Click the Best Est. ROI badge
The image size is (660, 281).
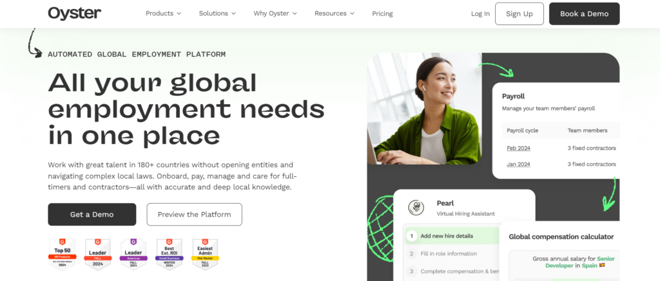coord(170,253)
